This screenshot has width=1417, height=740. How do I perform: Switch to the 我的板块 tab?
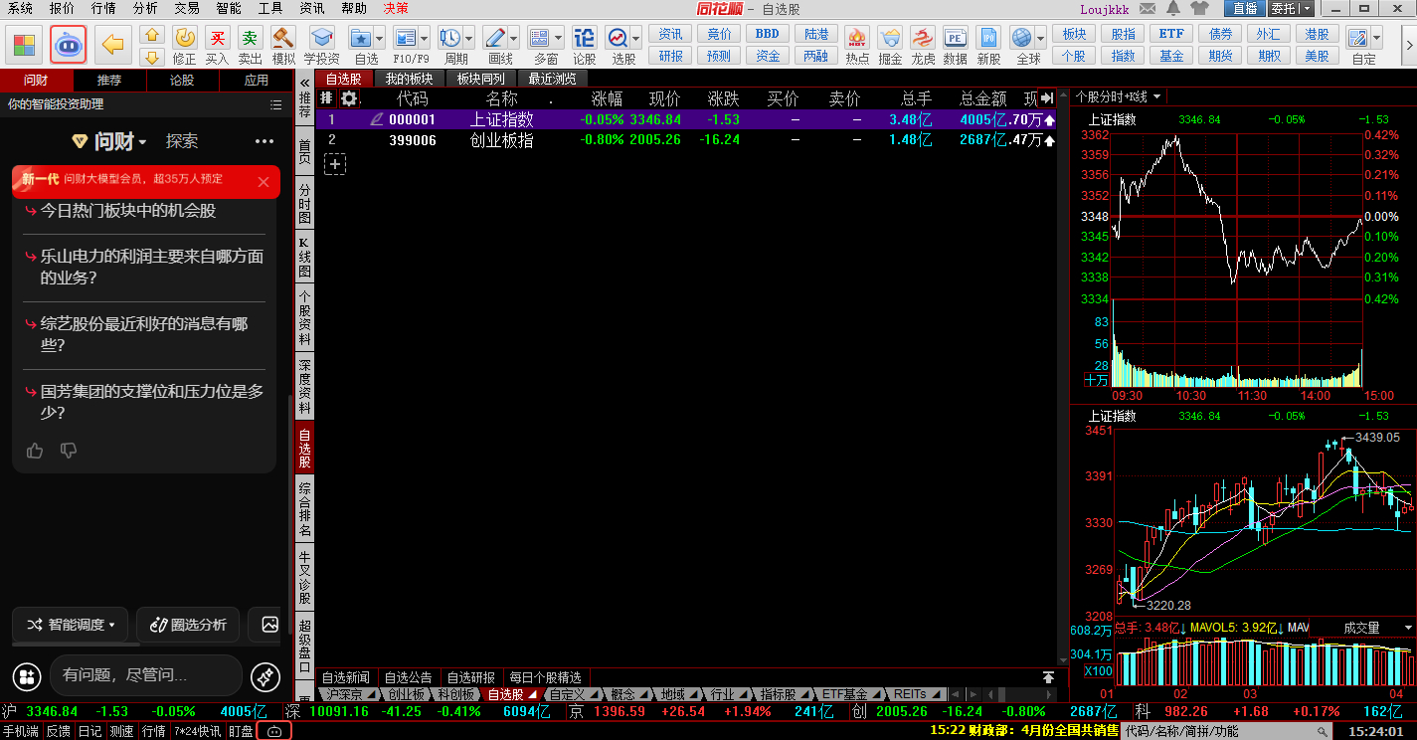tap(409, 79)
